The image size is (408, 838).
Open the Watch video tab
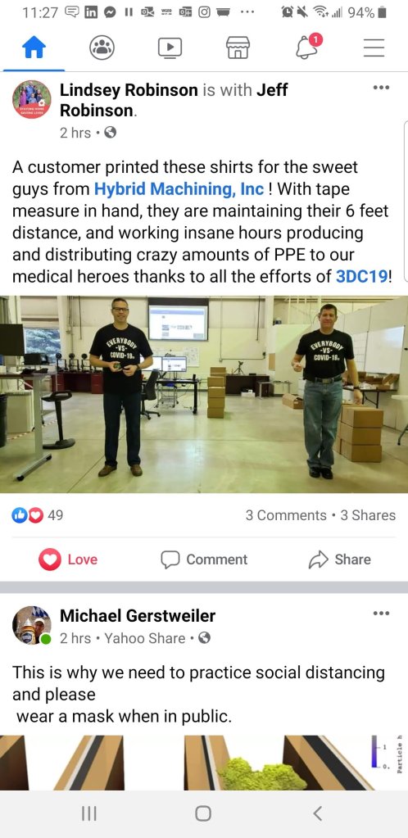(x=170, y=48)
